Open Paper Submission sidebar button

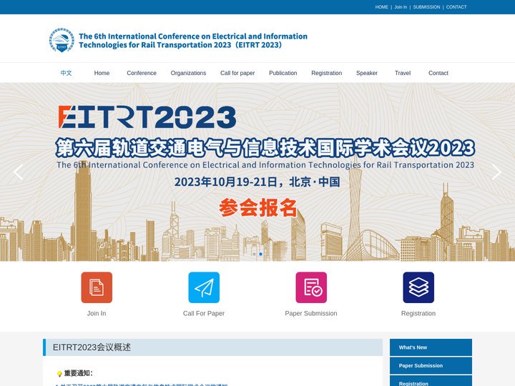pos(431,366)
